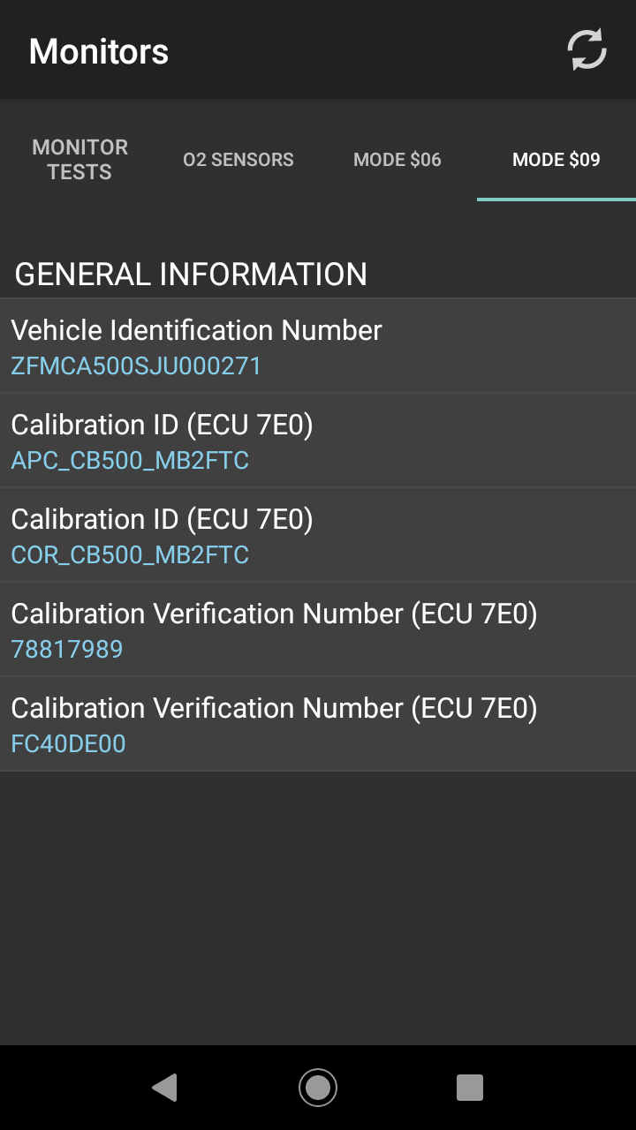Tap the Vehicle Identification Number label
Screen dimensions: 636x1130
(196, 330)
